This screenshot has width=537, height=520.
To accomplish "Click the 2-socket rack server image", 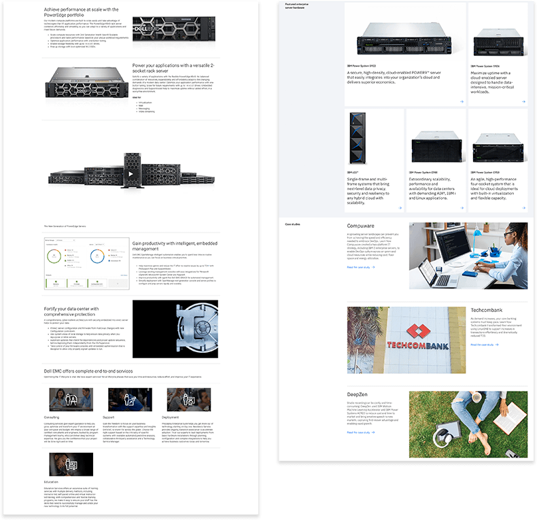I will [87, 83].
